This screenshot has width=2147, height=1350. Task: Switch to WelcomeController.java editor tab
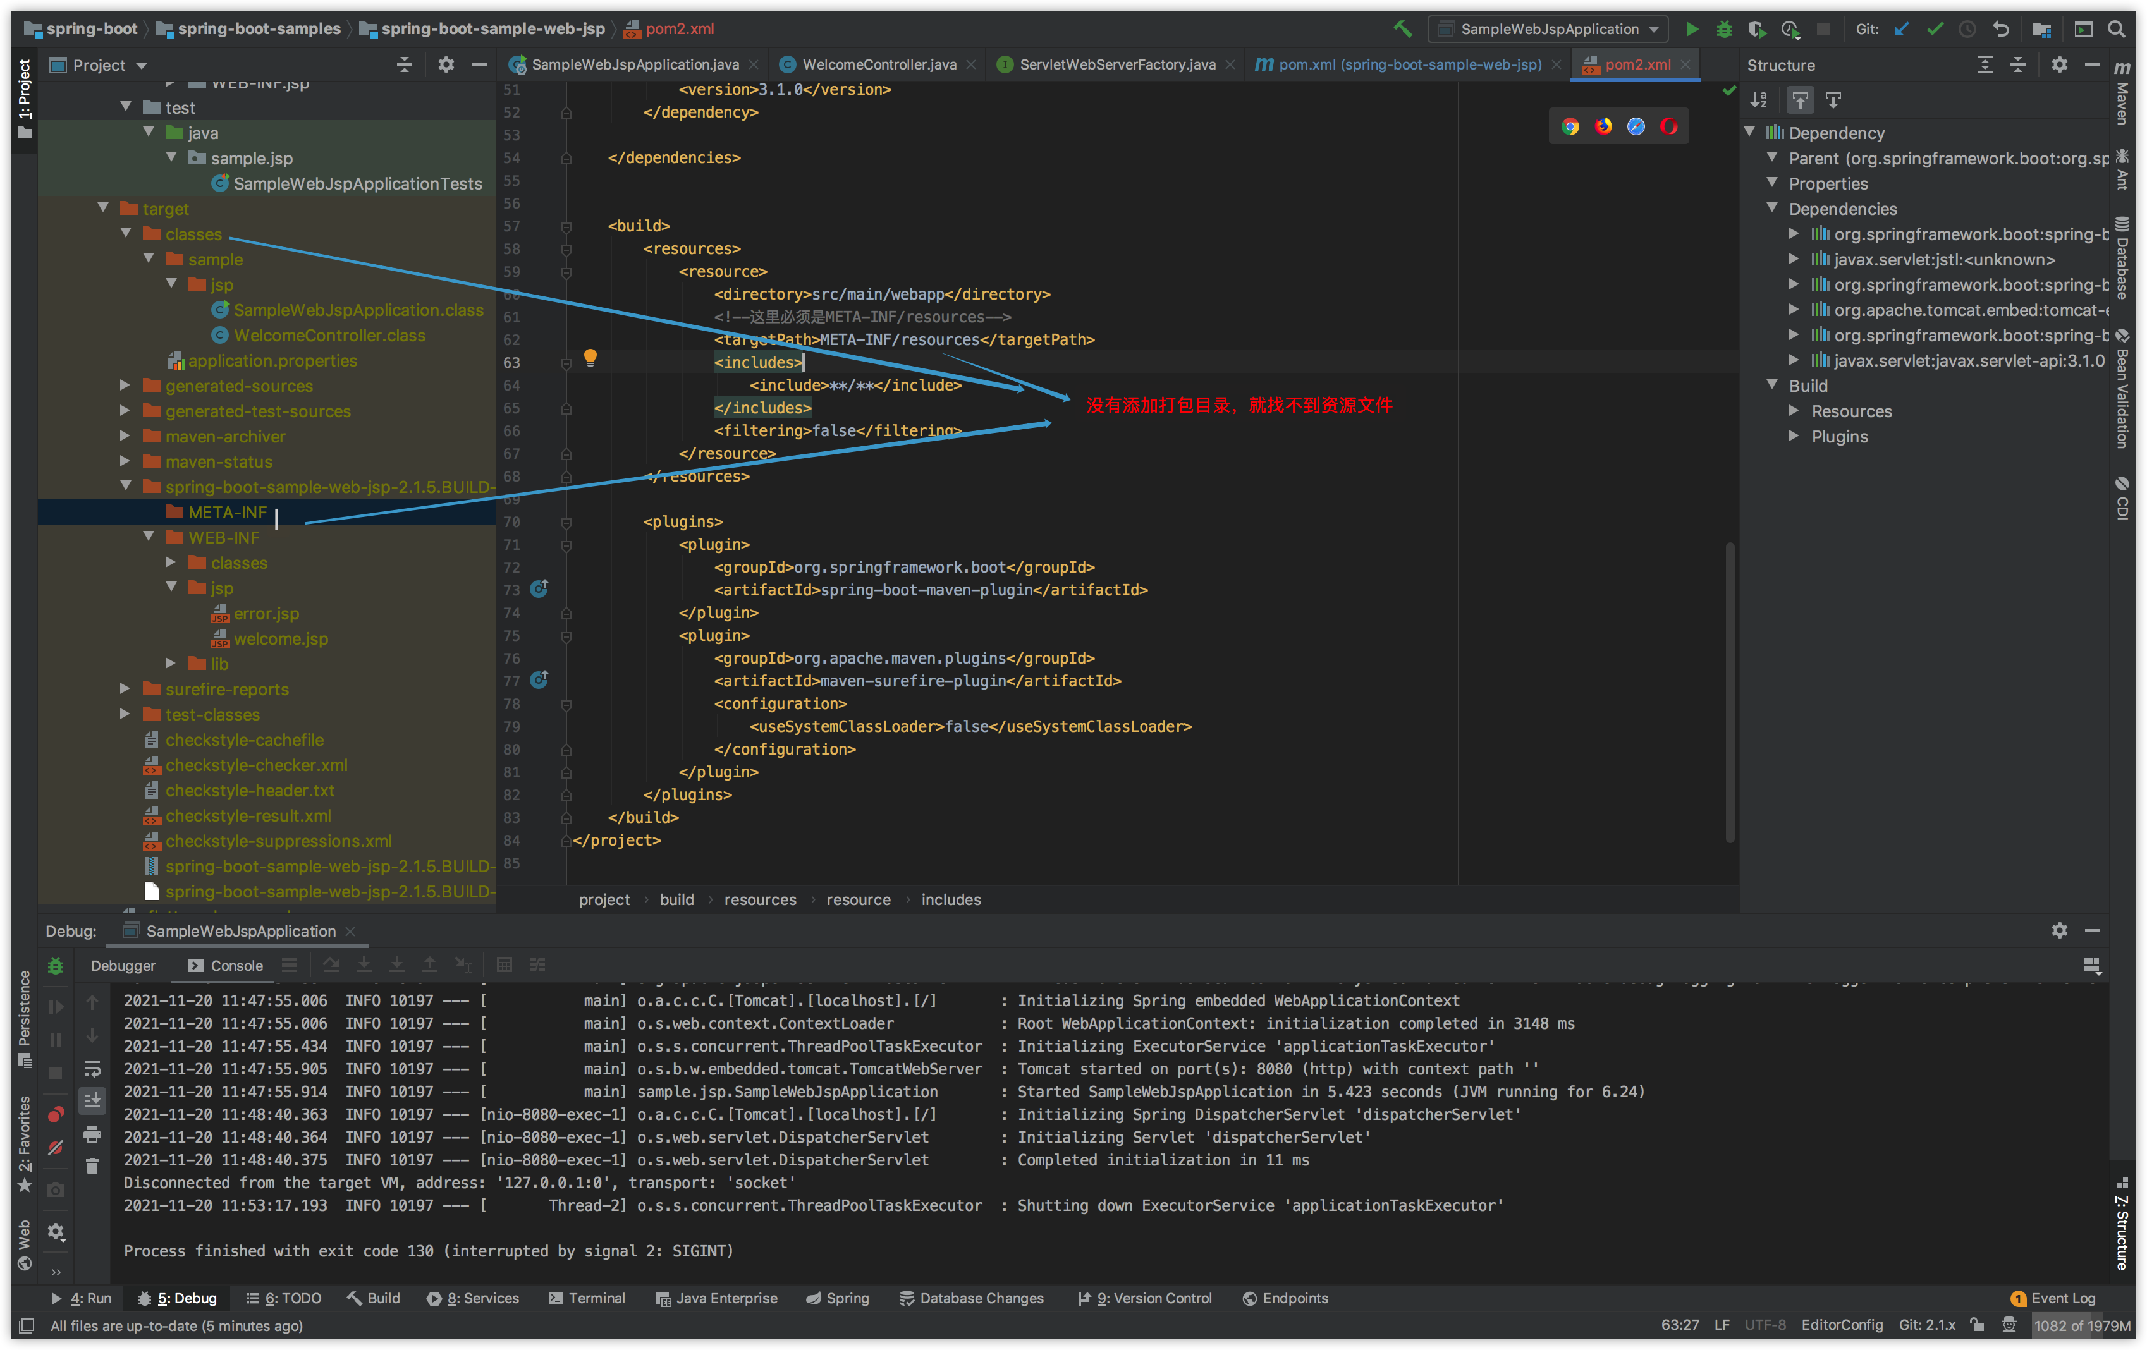click(878, 64)
